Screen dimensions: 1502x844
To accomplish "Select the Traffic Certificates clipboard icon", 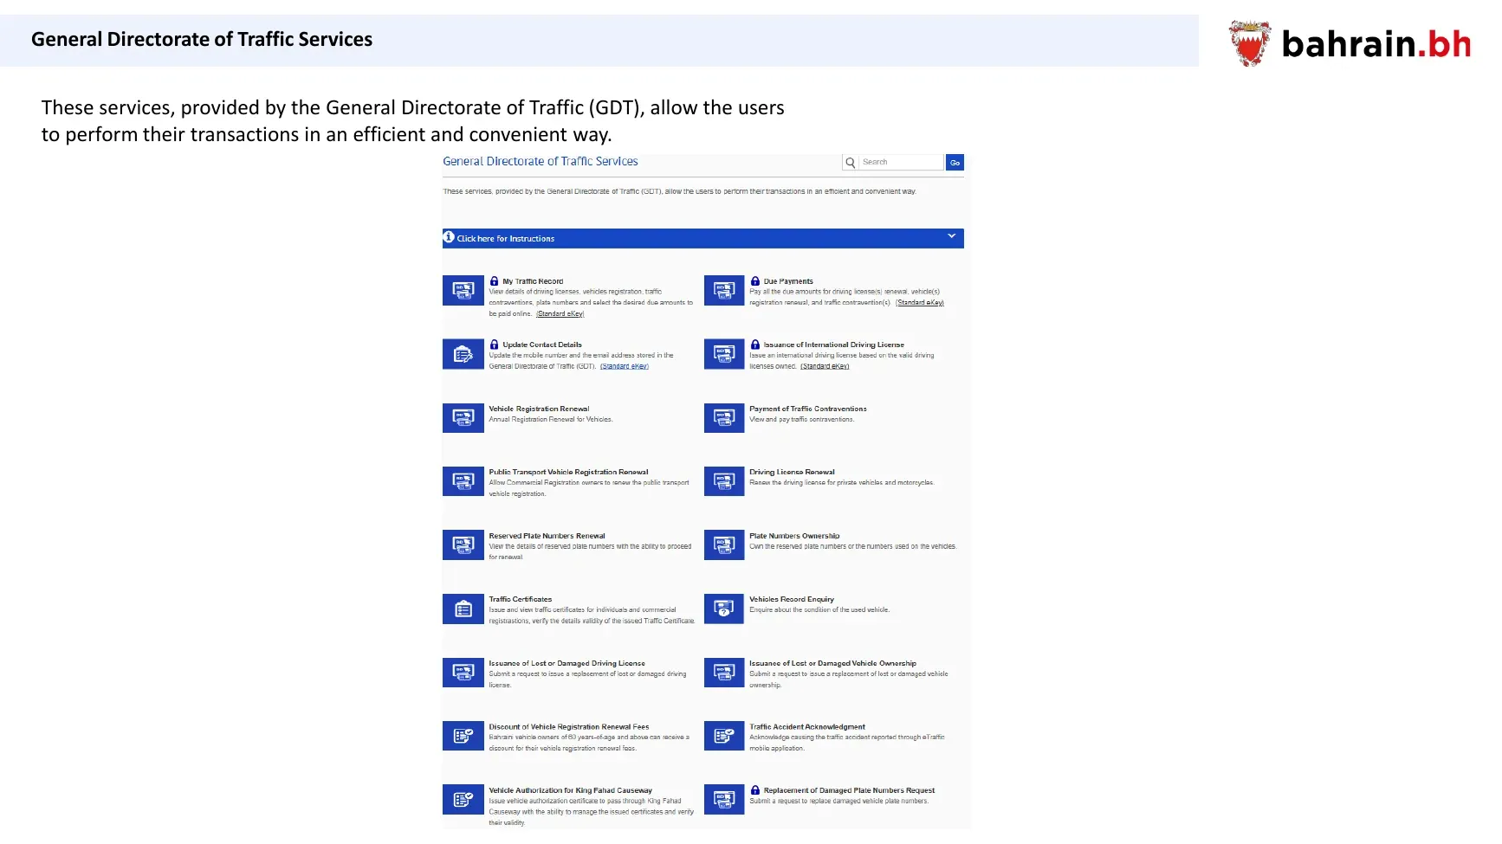I will [x=463, y=609].
